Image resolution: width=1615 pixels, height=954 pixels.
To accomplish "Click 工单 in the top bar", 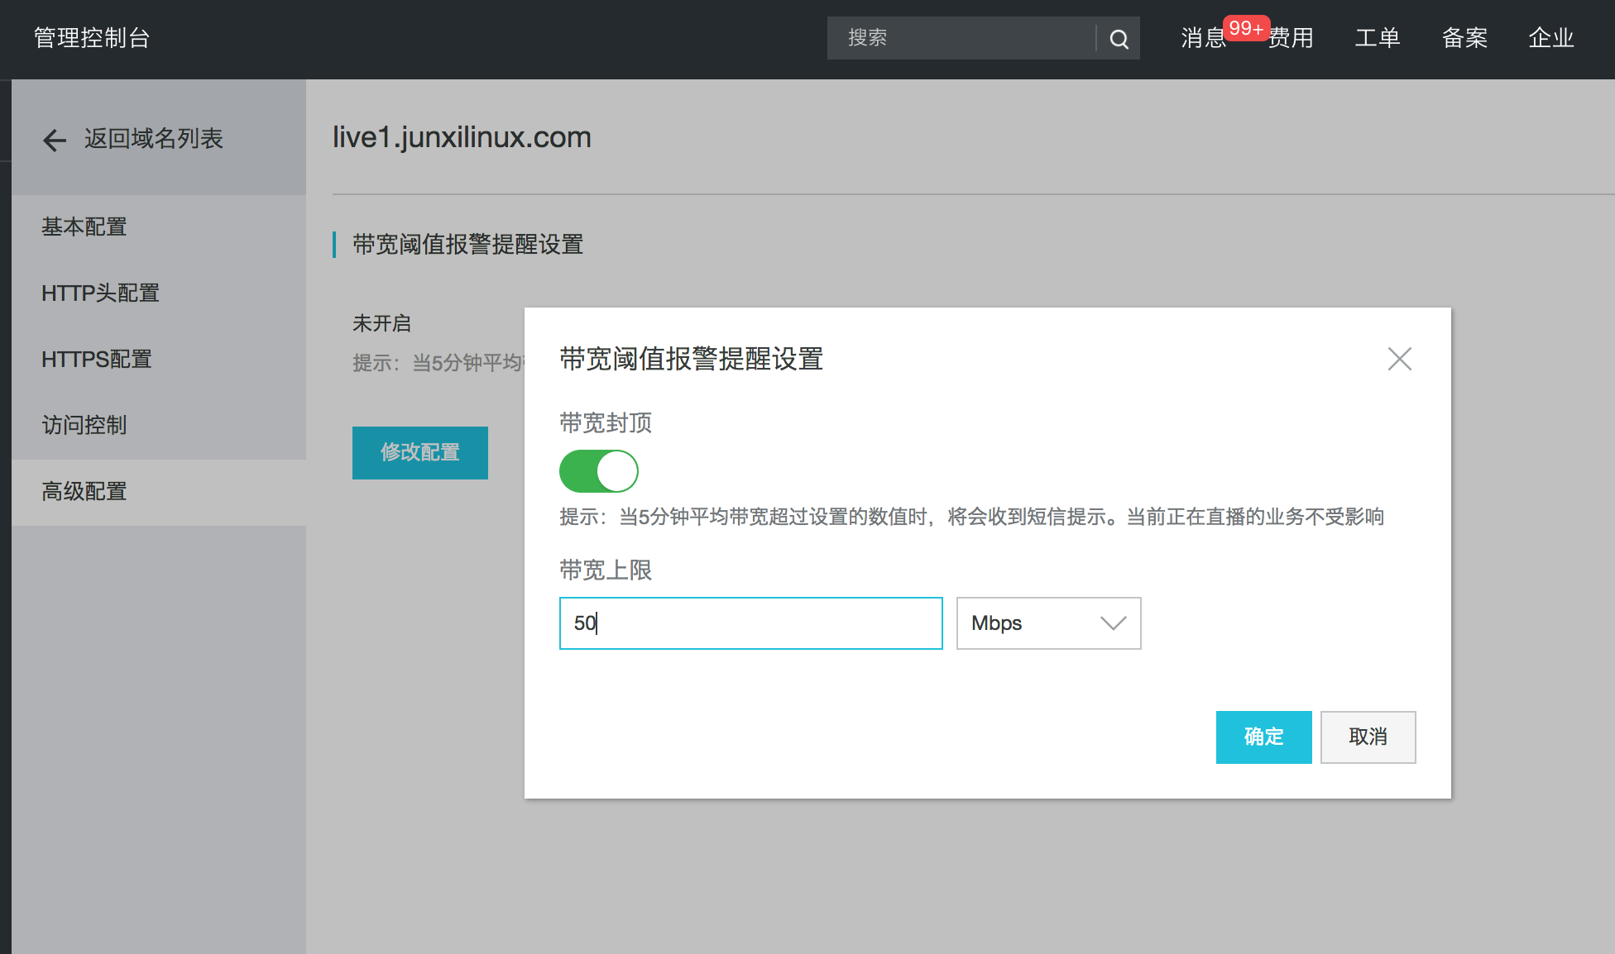I will click(1377, 38).
